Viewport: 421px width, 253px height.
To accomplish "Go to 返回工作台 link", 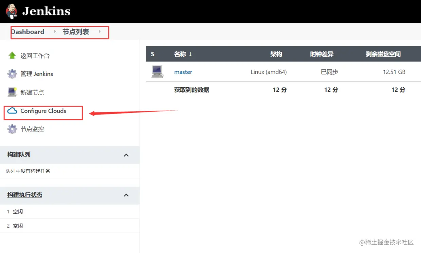I will tap(35, 56).
